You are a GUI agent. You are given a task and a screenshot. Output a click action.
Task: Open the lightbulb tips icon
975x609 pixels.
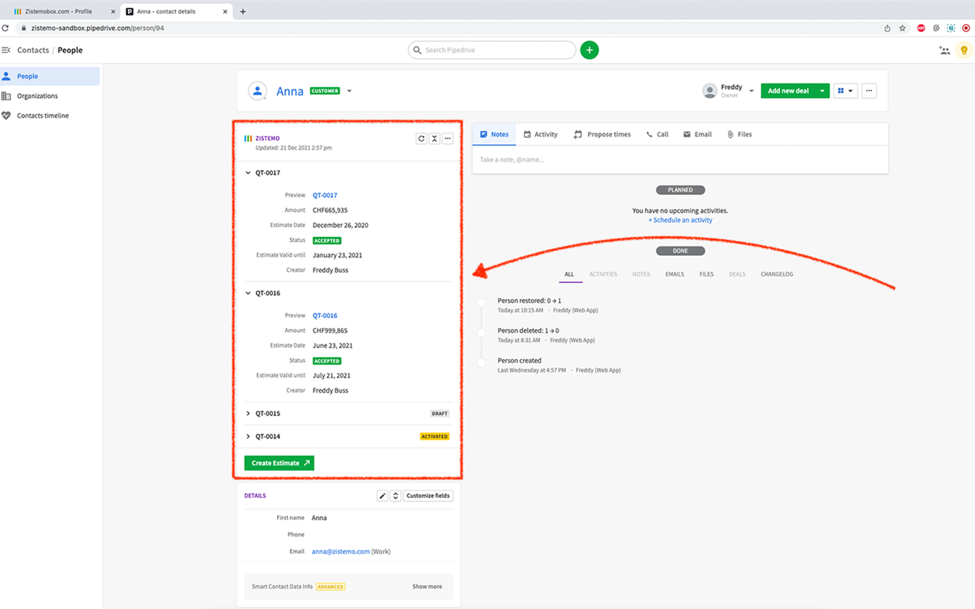964,50
